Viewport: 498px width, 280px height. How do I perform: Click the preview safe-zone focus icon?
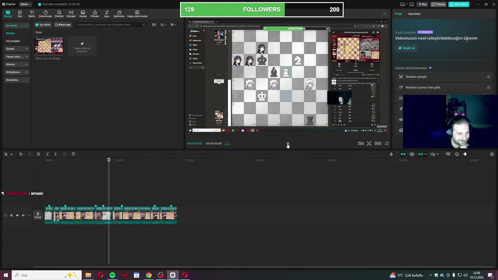point(369,143)
